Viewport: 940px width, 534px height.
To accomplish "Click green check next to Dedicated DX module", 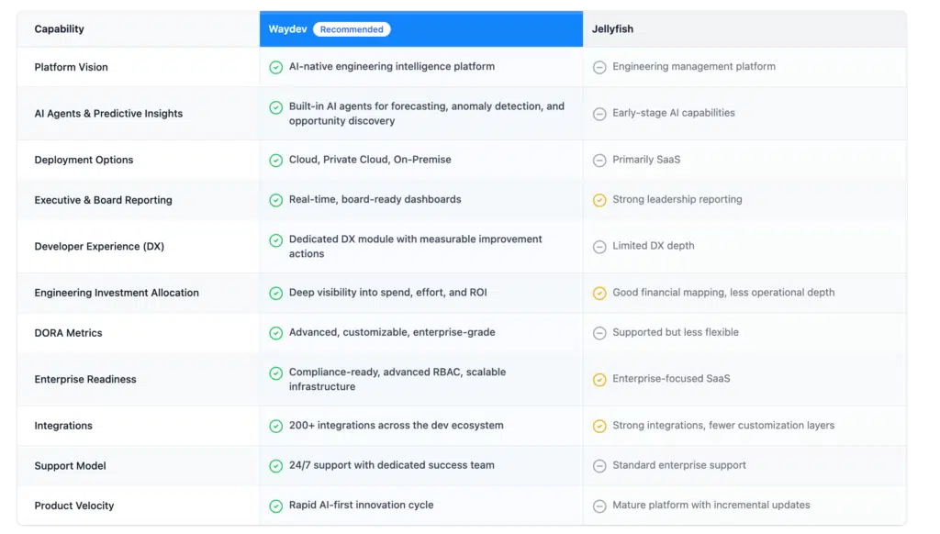I will pyautogui.click(x=275, y=240).
